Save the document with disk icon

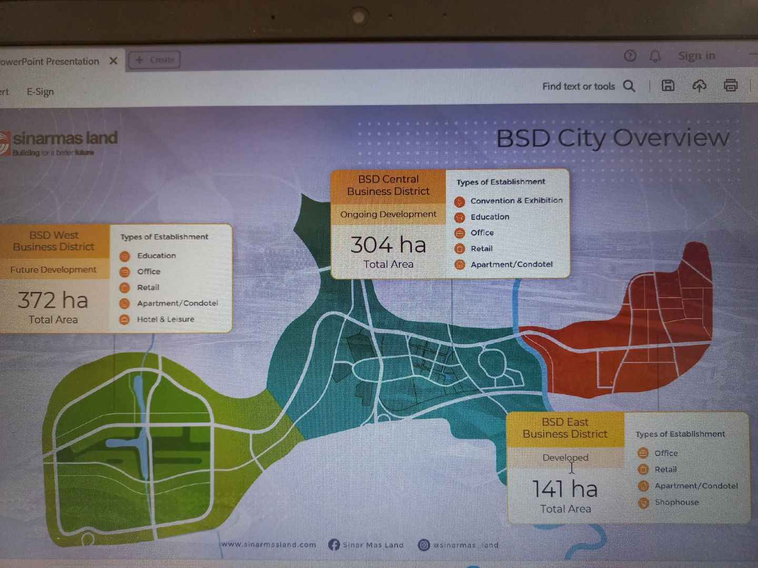click(x=668, y=86)
